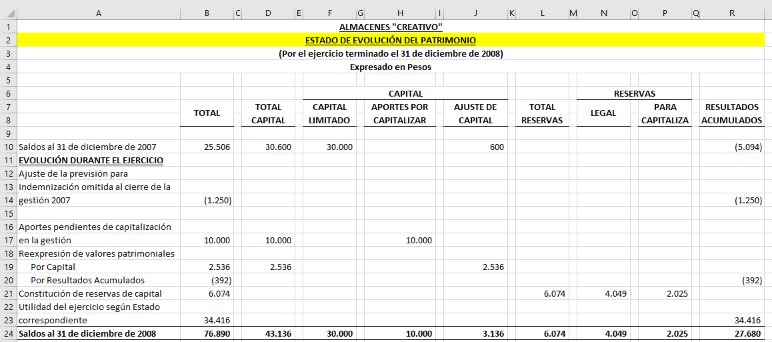Screen dimensions: 772x342
Task: Select row 24 header
Action: pos(8,334)
